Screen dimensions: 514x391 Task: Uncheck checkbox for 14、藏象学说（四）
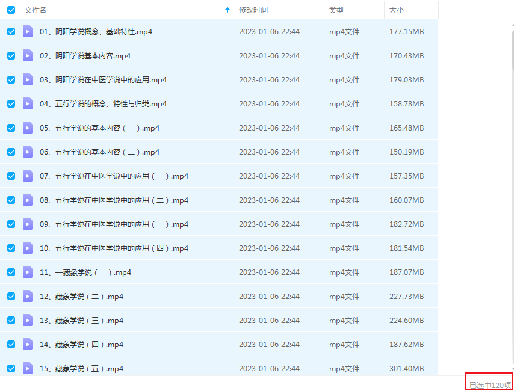point(11,345)
